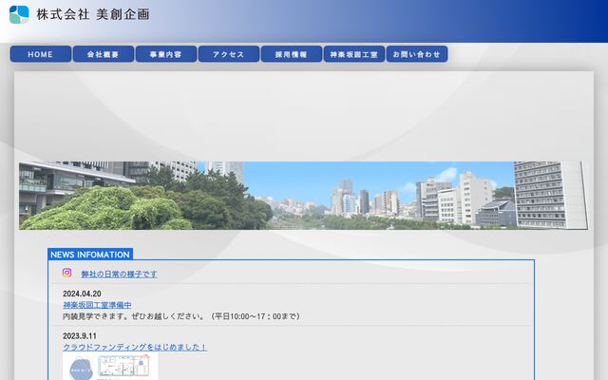Click the city skyline banner image
The height and width of the screenshot is (380, 608).
point(303,196)
